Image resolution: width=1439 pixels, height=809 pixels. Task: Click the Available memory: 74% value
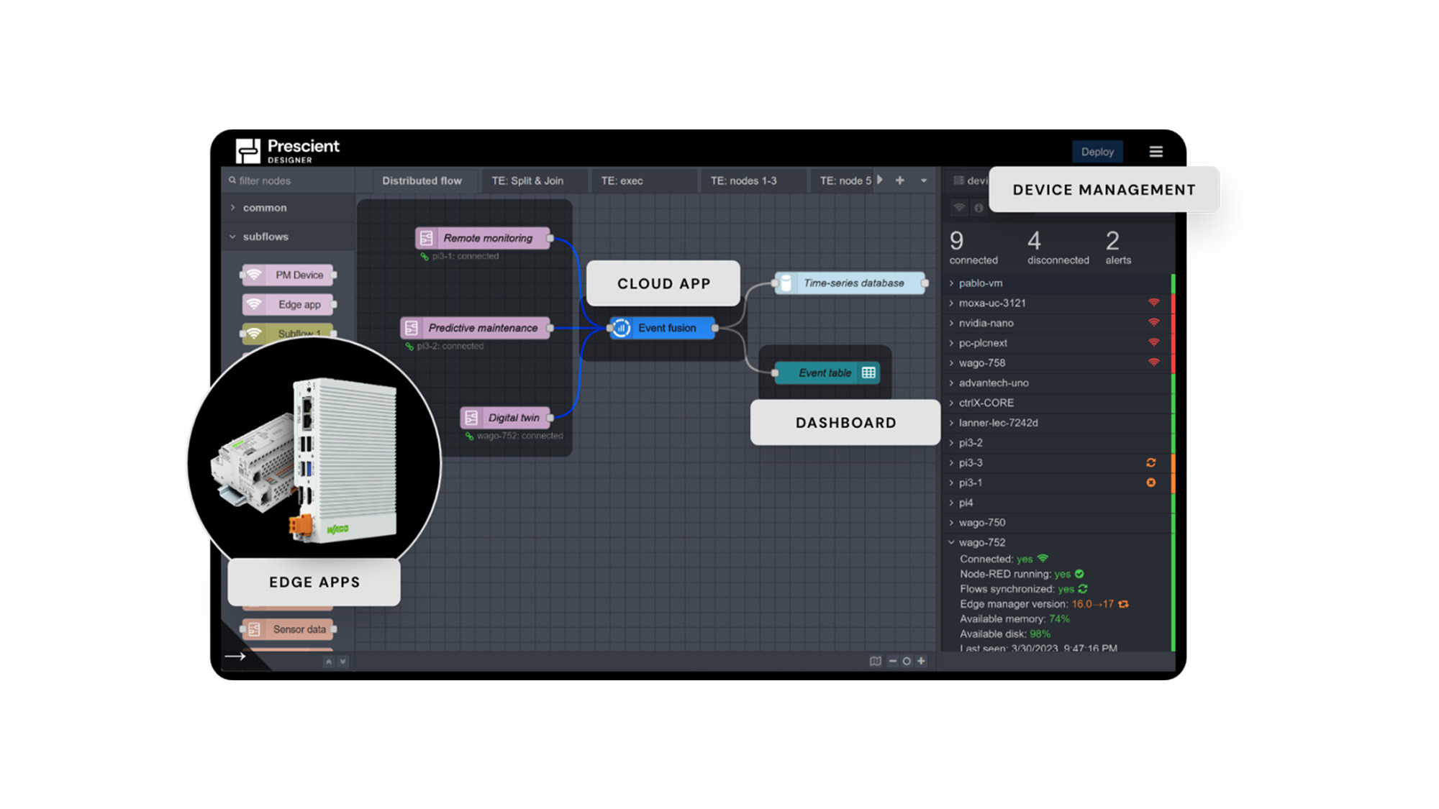click(1059, 619)
